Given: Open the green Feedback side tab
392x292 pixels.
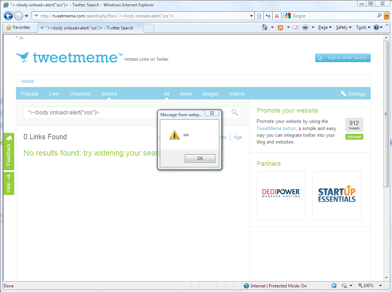Looking at the screenshot, I should (9, 151).
